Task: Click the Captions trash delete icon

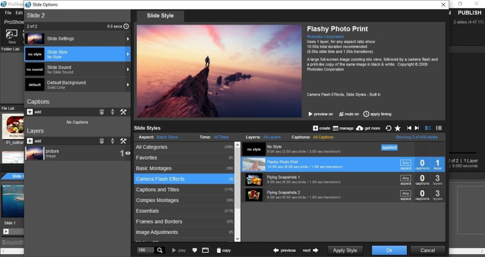Action: [x=101, y=112]
